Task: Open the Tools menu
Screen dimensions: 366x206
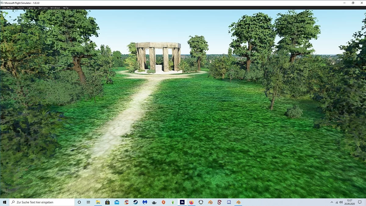Action: click(21, 8)
